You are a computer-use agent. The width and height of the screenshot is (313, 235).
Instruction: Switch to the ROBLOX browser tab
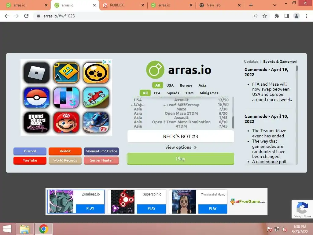coord(123,5)
